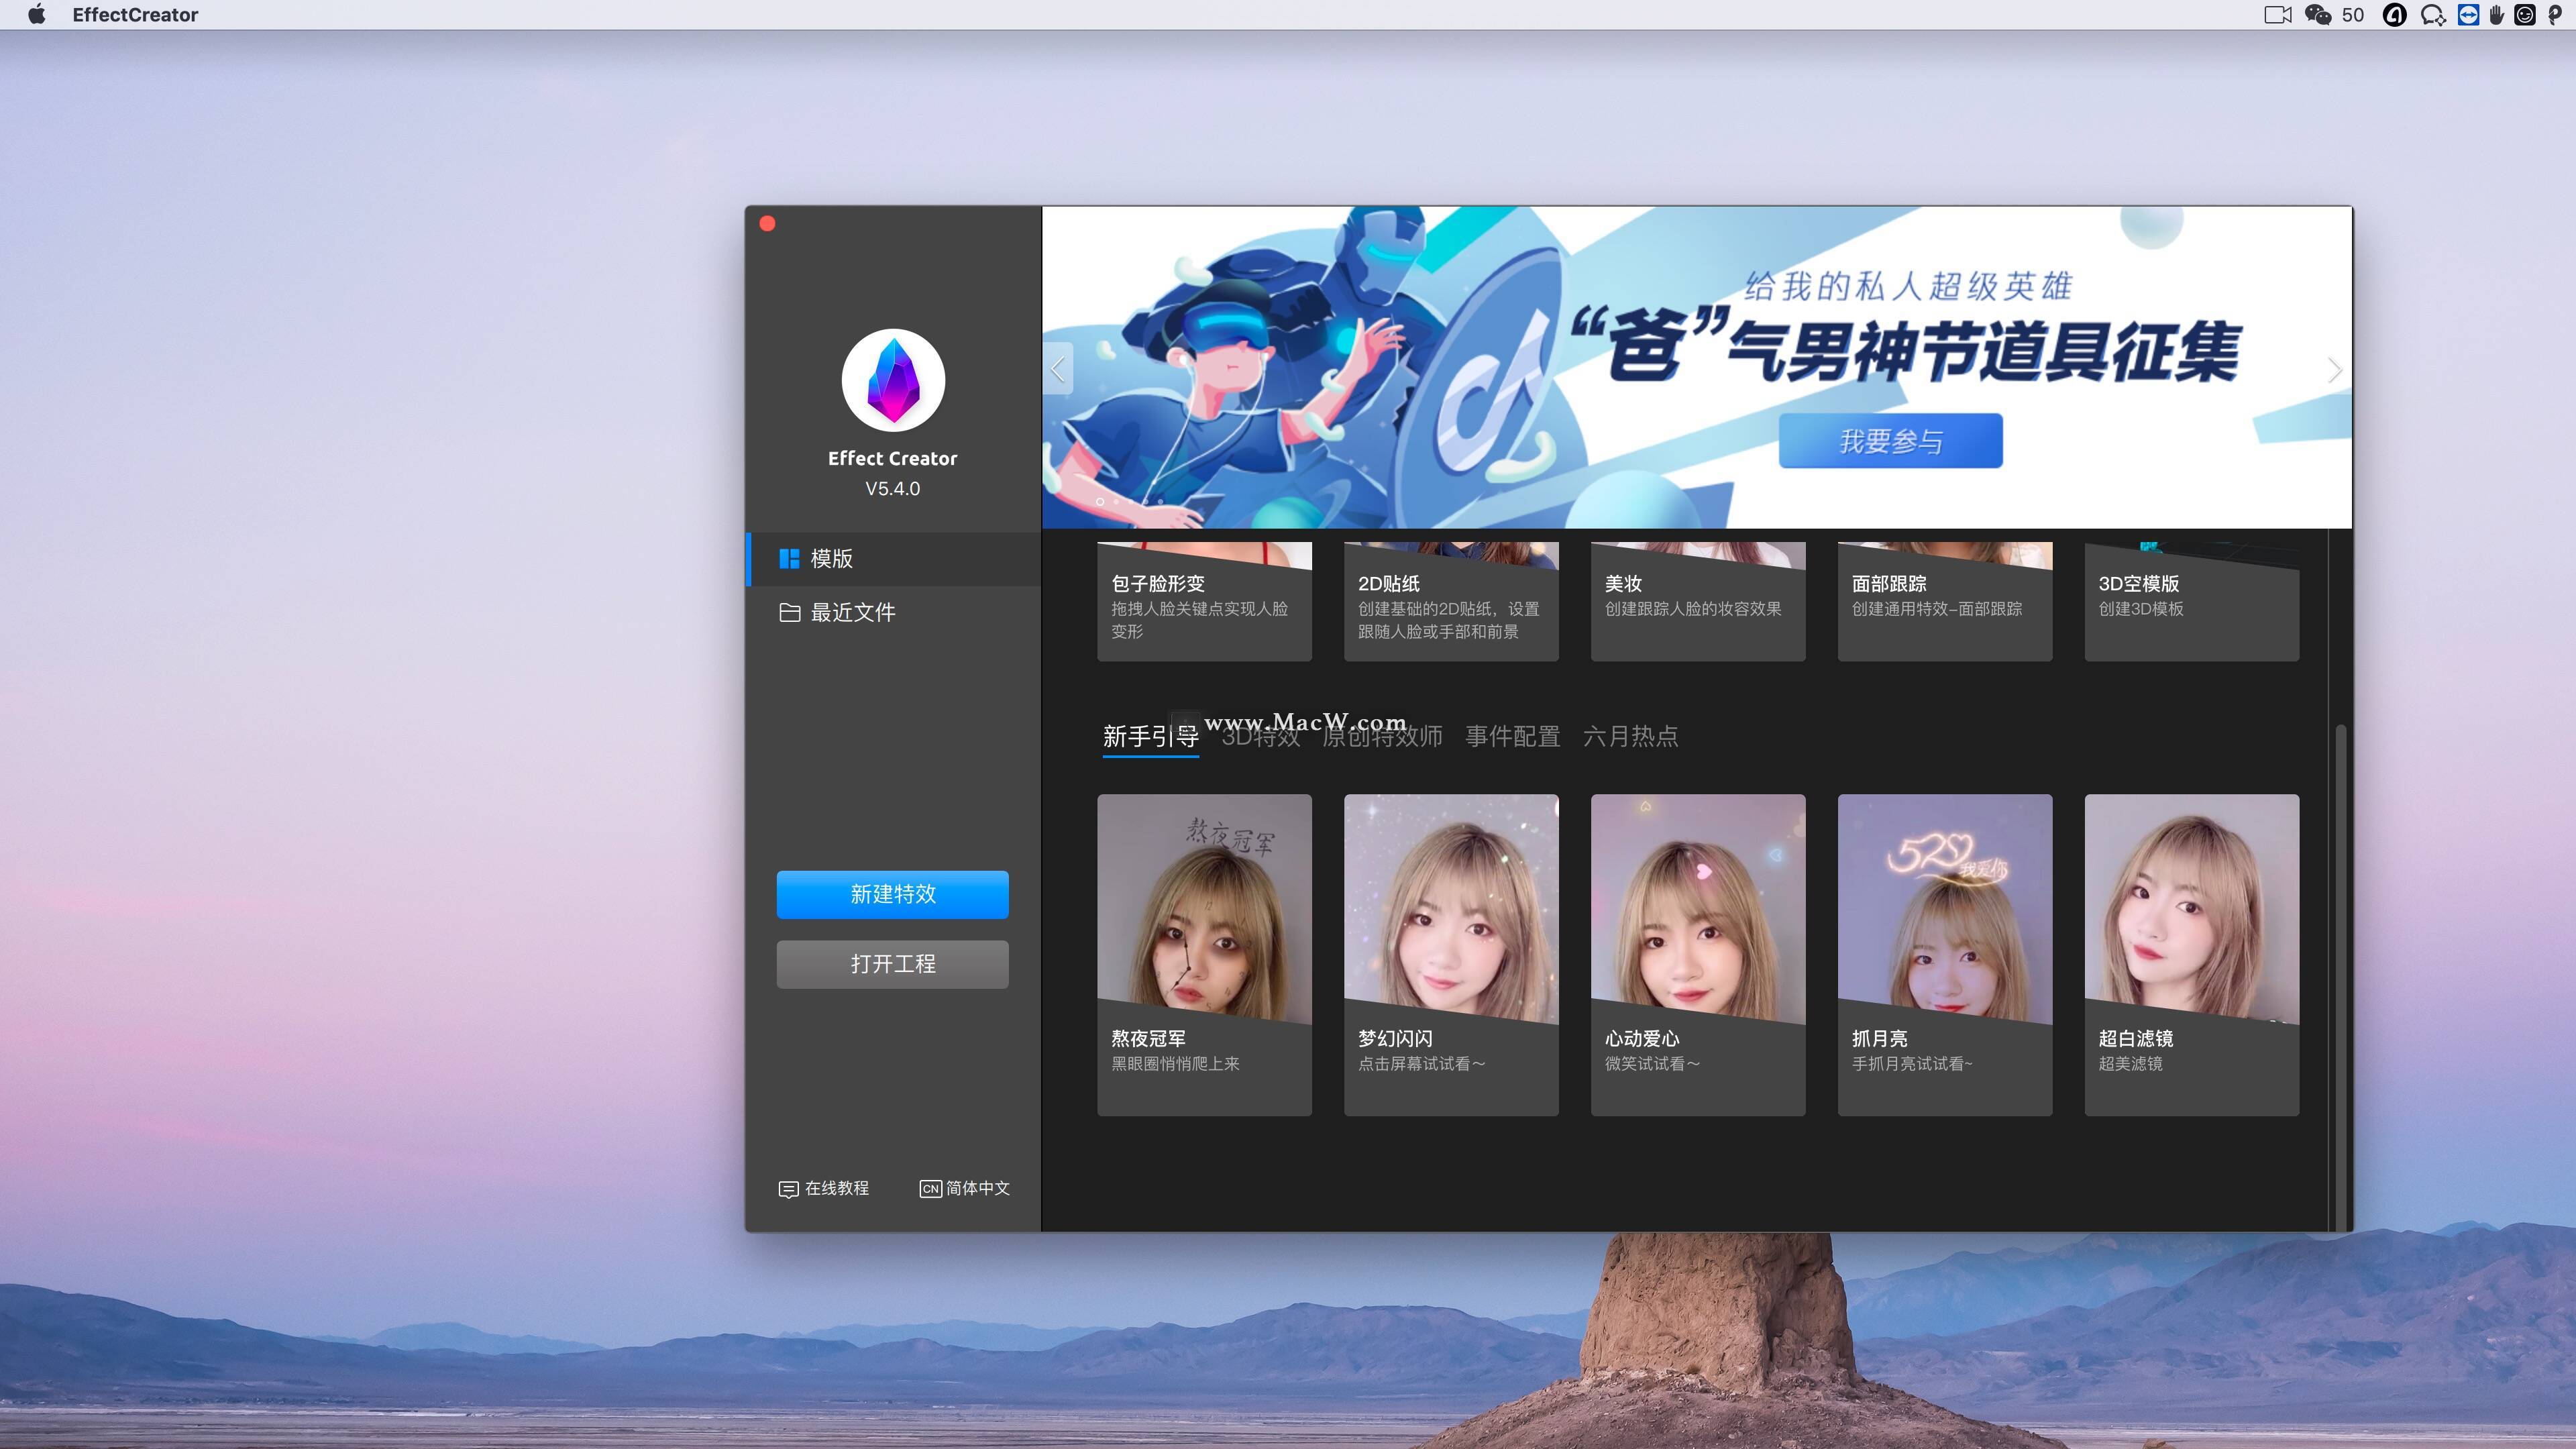Image resolution: width=2576 pixels, height=1449 pixels.
Task: Choose the 2D贴纸 template card
Action: click(x=1451, y=601)
